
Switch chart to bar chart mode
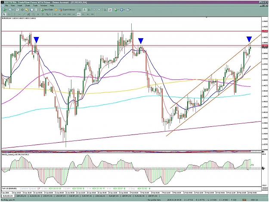80,10
